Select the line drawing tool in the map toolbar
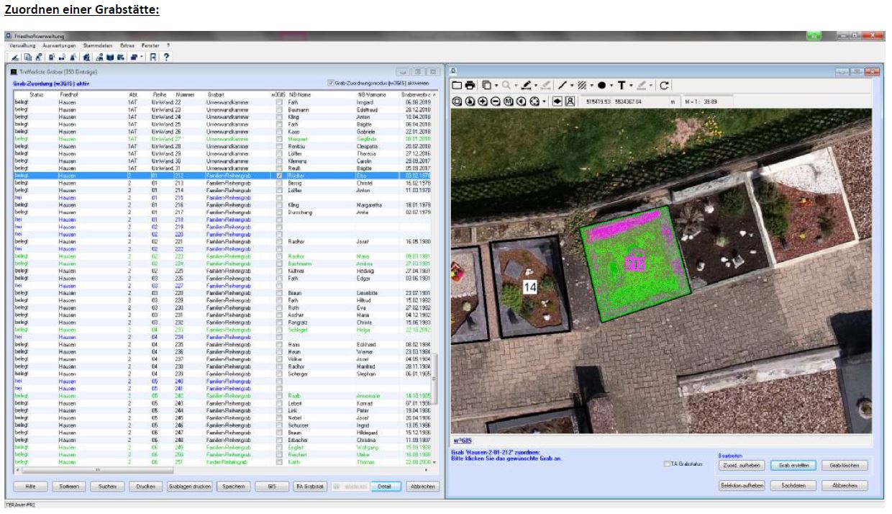This screenshot has width=892, height=514. point(563,86)
